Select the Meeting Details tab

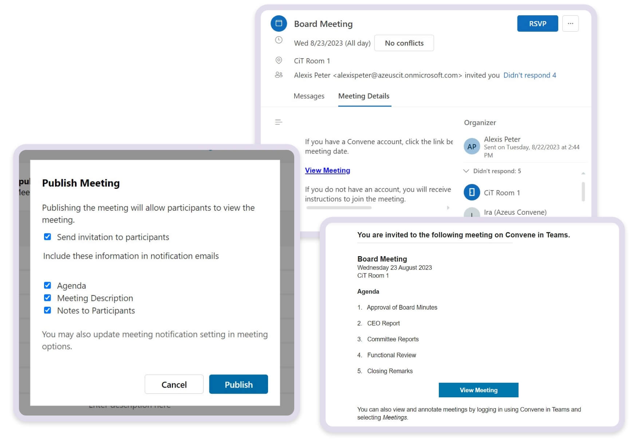pyautogui.click(x=364, y=96)
